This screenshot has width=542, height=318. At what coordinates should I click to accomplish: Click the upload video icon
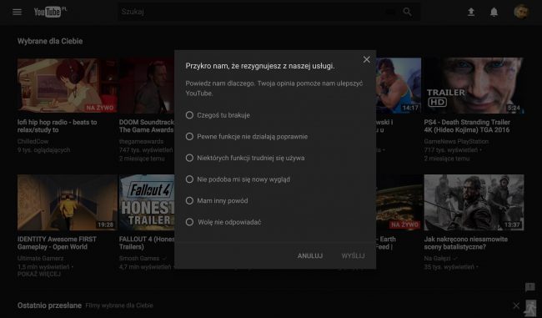point(471,13)
